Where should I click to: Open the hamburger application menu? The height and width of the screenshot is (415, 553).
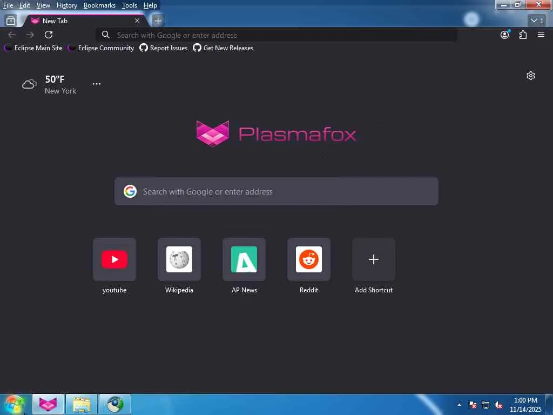[x=541, y=35]
